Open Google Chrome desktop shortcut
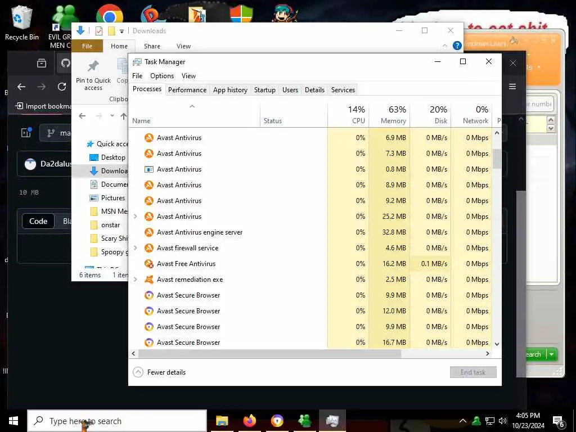 [110, 14]
